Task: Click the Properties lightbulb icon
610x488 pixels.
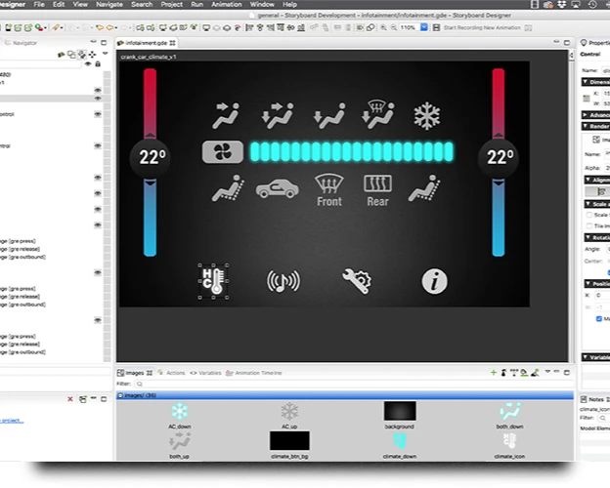Action: [x=584, y=43]
